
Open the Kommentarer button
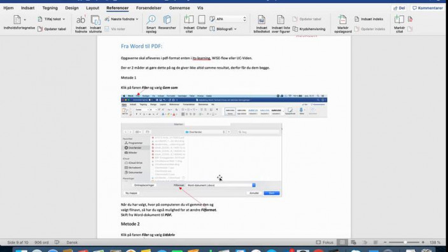[428, 8]
